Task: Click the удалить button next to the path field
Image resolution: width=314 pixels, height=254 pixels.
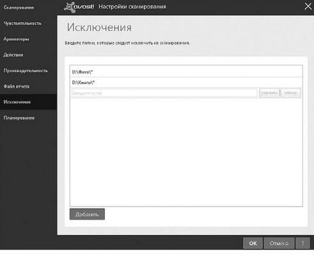Action: (x=269, y=93)
